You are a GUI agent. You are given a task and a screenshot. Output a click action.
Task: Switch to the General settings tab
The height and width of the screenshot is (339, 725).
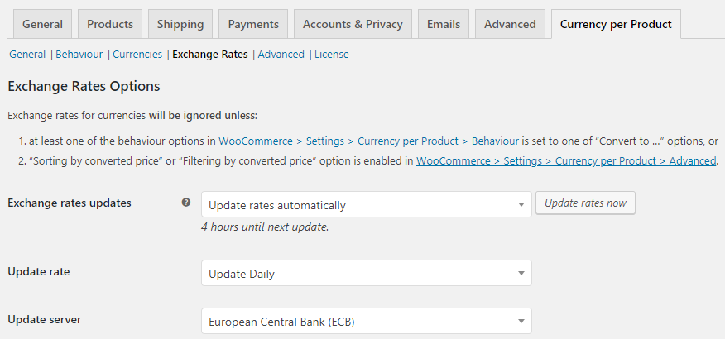(x=42, y=24)
